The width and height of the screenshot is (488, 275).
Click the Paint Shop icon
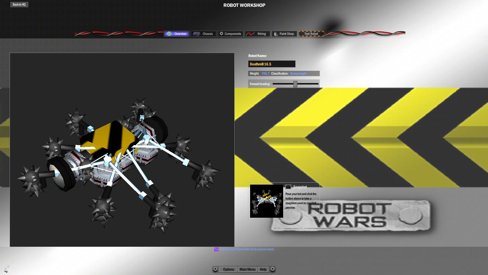click(276, 34)
